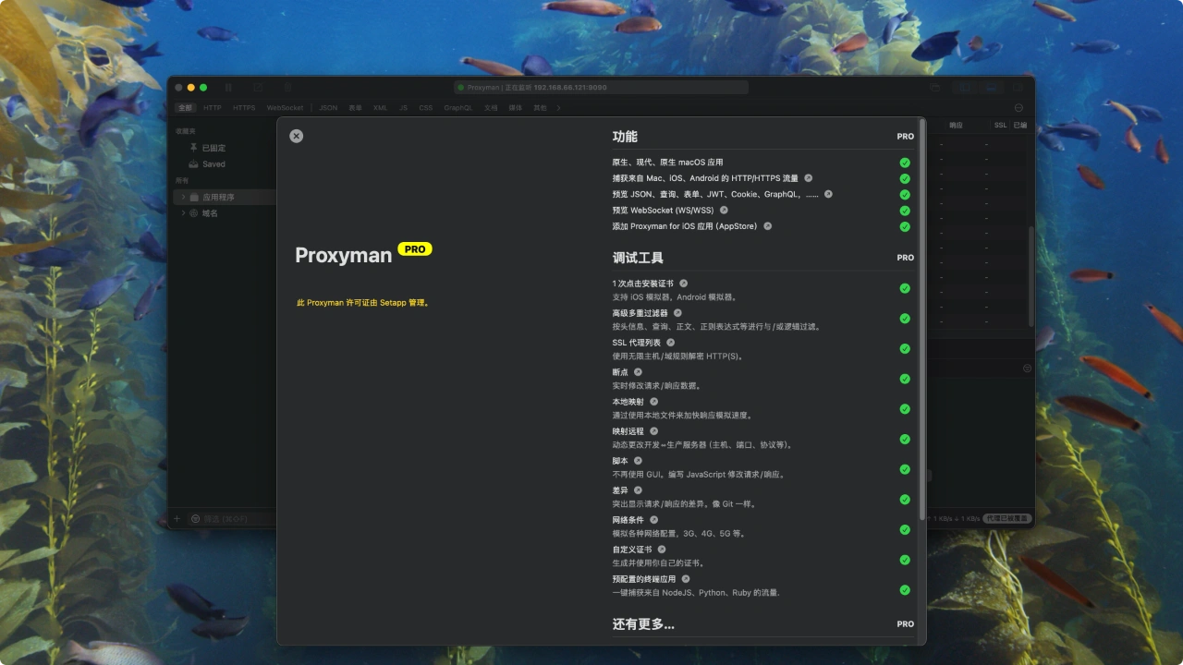The height and width of the screenshot is (665, 1183).
Task: Click the 还有更多... section heading
Action: tap(643, 624)
